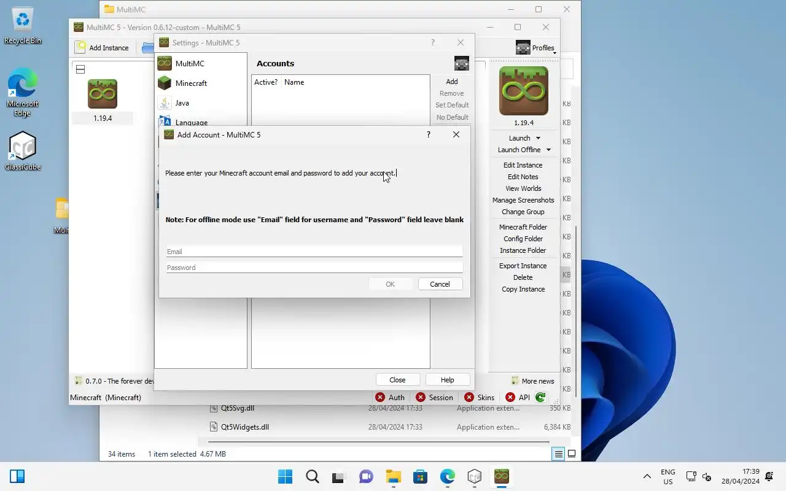Click Add Instance in MultiMC toolbar
Viewport: 786px width, 491px height.
click(x=102, y=47)
